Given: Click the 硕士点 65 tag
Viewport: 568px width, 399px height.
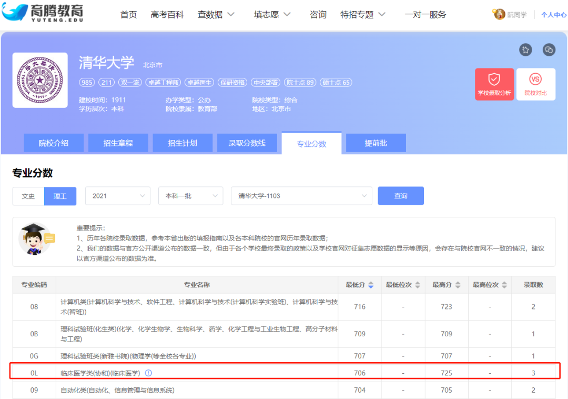Looking at the screenshot, I should coord(336,82).
